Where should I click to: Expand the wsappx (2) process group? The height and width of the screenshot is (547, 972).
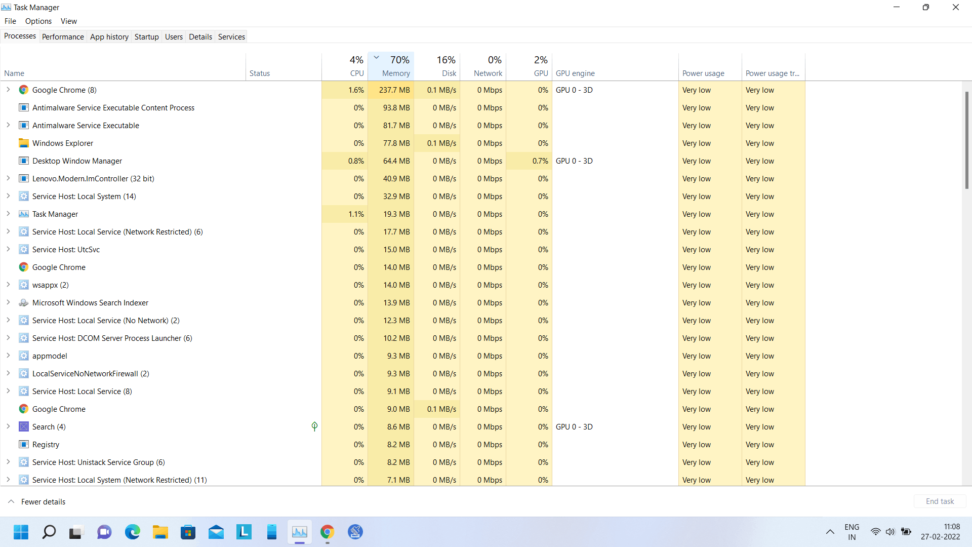(8, 285)
